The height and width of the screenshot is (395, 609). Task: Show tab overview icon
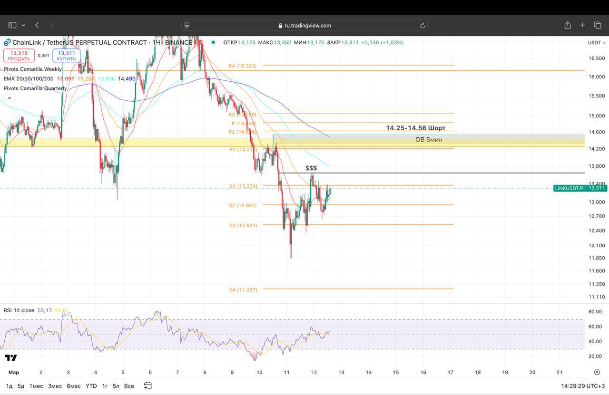coord(598,25)
